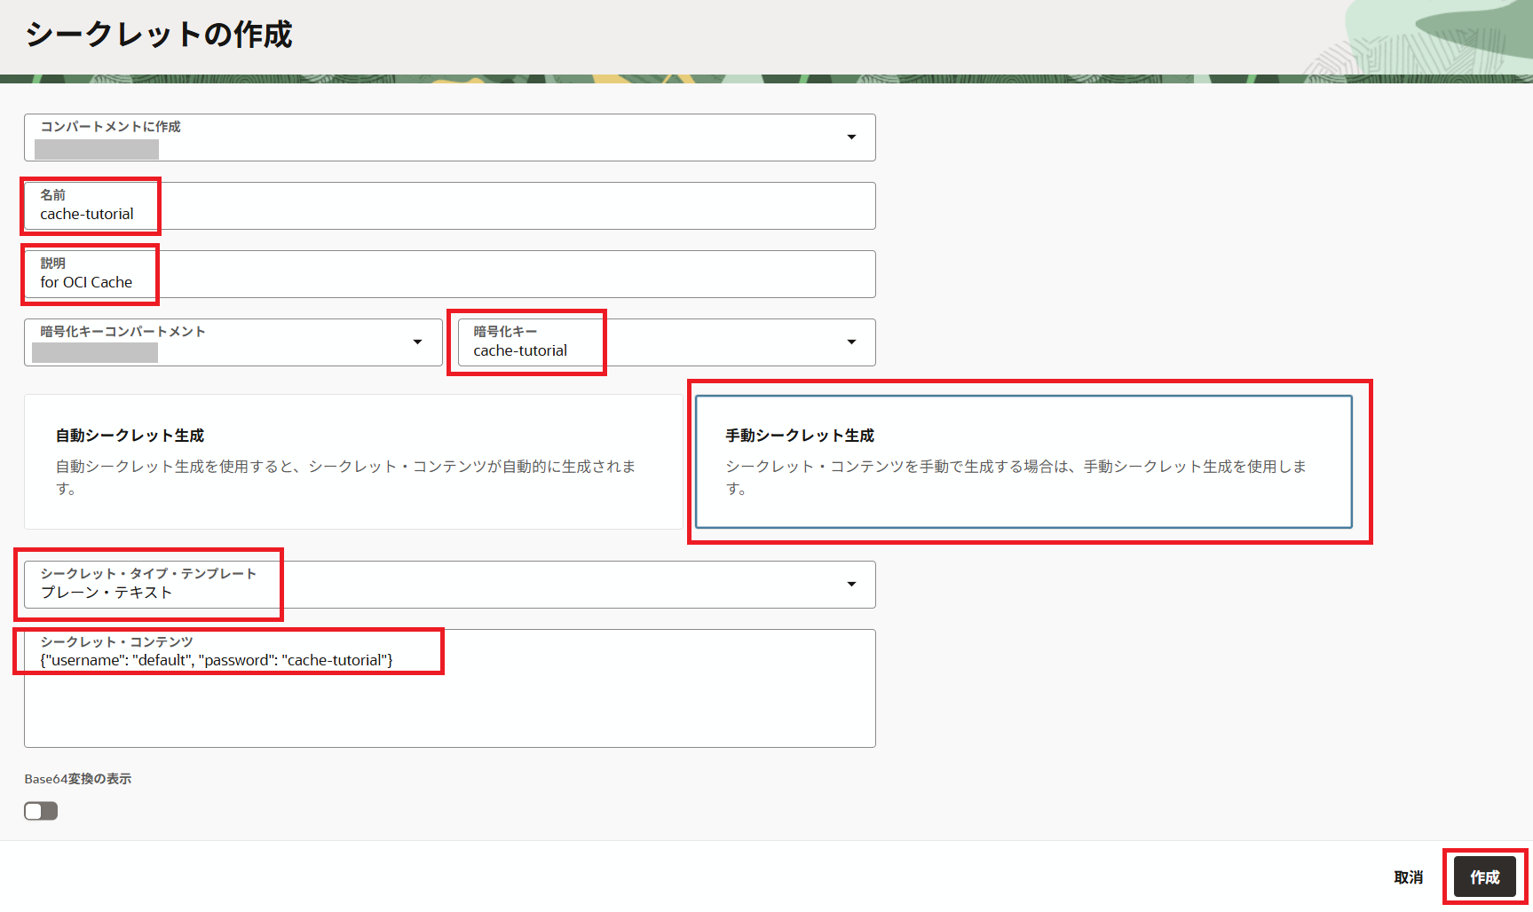Click the arrow icon of シークレット・タイプ・テンプレート field
The image size is (1533, 912).
[x=851, y=585]
